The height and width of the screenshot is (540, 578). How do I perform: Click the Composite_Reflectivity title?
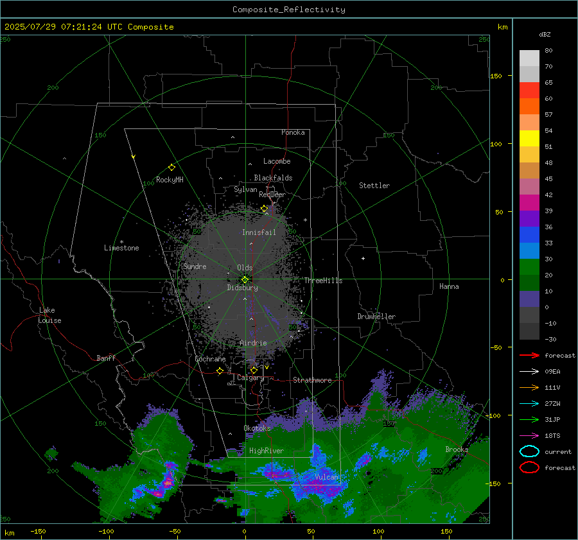(x=289, y=10)
